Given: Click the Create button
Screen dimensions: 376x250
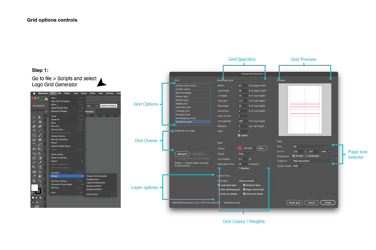Looking at the screenshot, I should (328, 202).
